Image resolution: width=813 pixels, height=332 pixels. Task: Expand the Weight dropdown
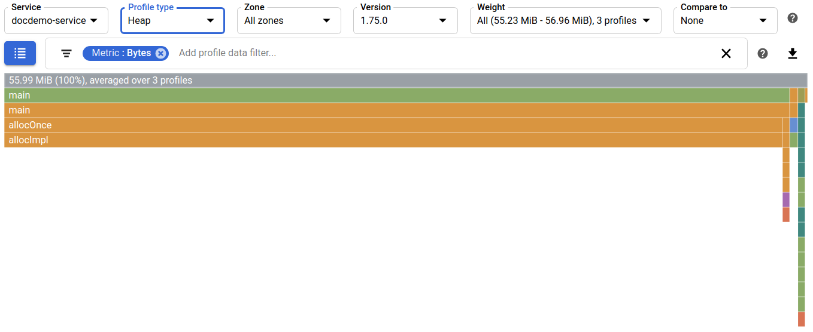point(565,21)
